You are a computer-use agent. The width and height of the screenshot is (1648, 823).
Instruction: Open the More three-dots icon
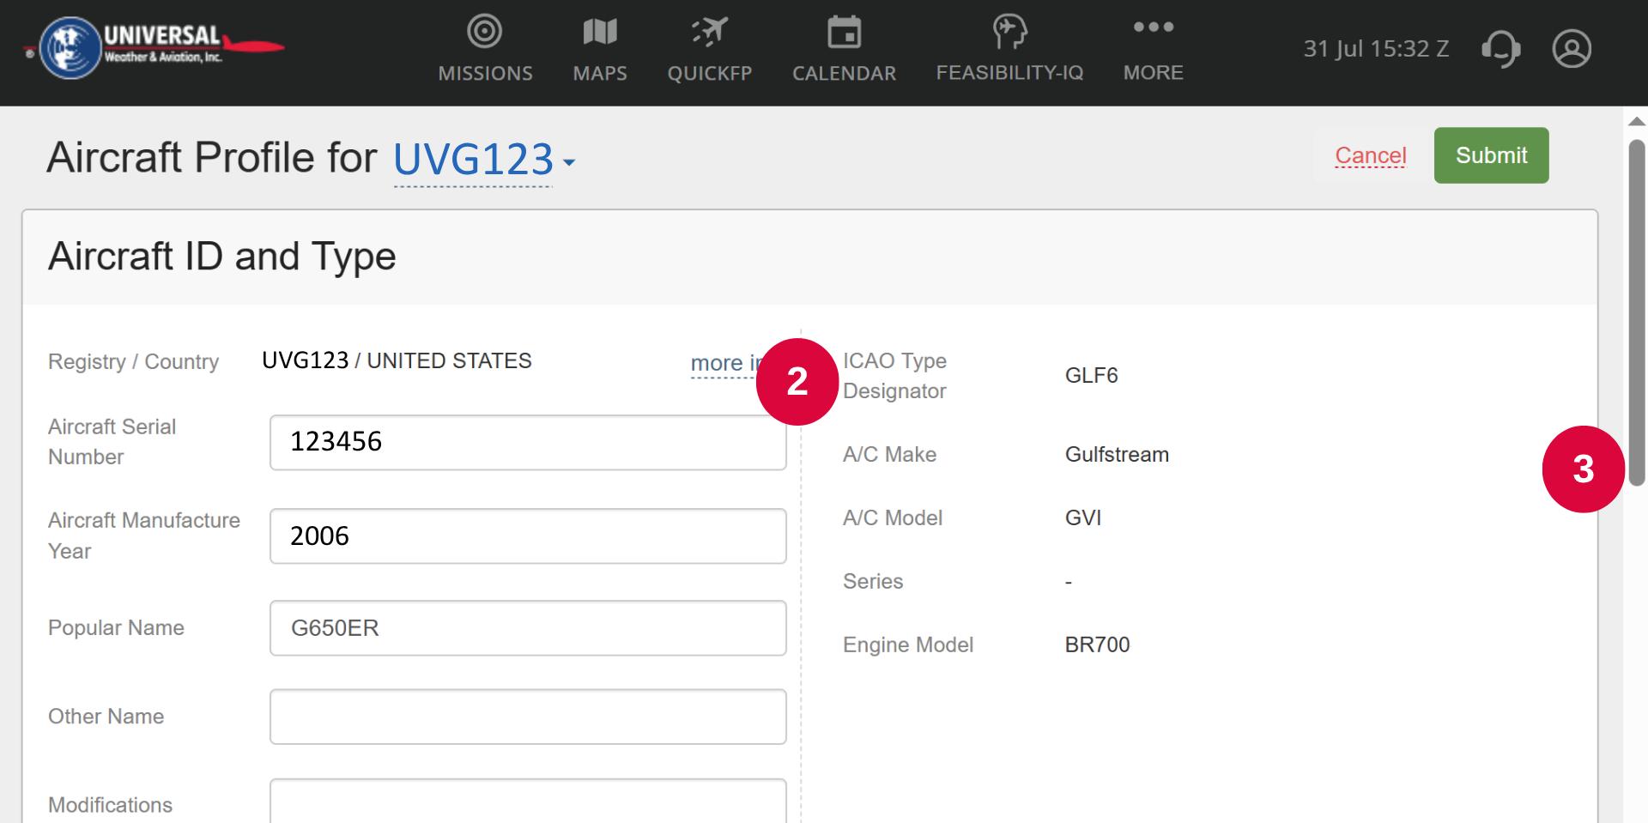click(x=1153, y=27)
